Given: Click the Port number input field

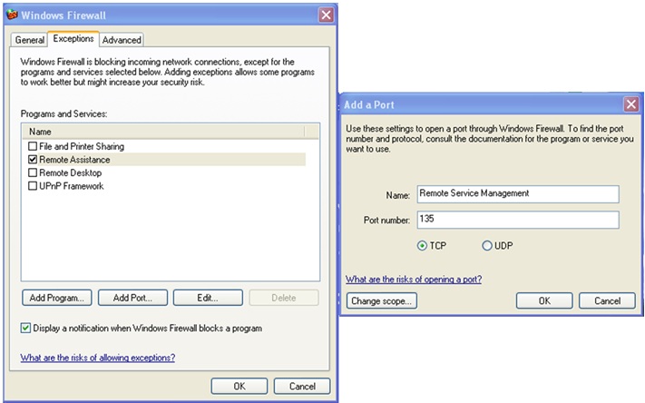Looking at the screenshot, I should pos(518,220).
